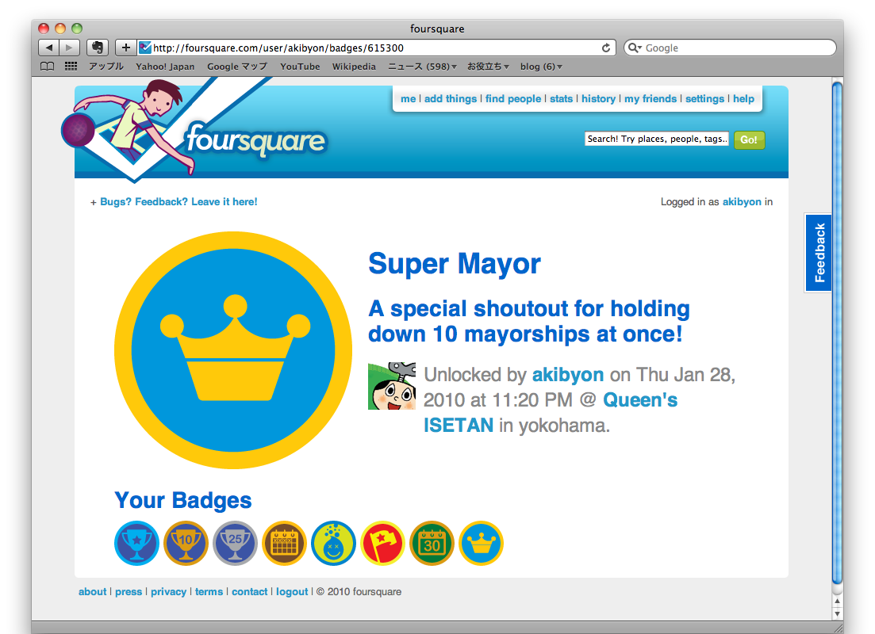Click the green zoom window button
Screen dimensions: 875x634
point(77,29)
